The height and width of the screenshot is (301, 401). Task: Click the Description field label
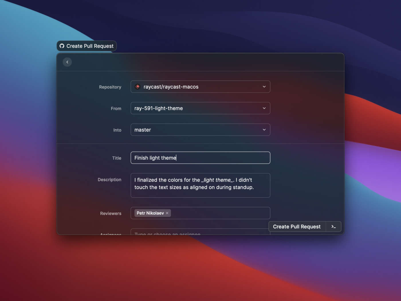[109, 179]
